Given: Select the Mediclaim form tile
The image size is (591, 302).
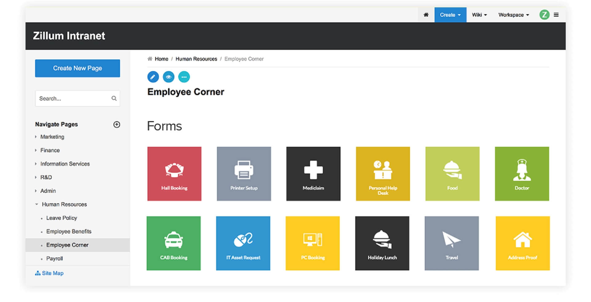Looking at the screenshot, I should pos(313,174).
